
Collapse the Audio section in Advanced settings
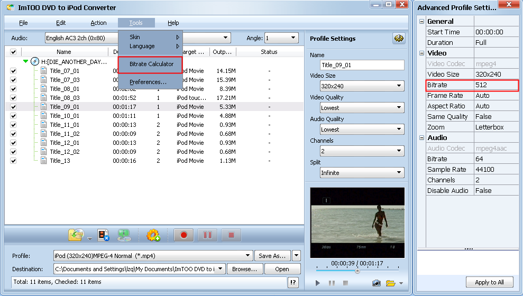tap(421, 137)
